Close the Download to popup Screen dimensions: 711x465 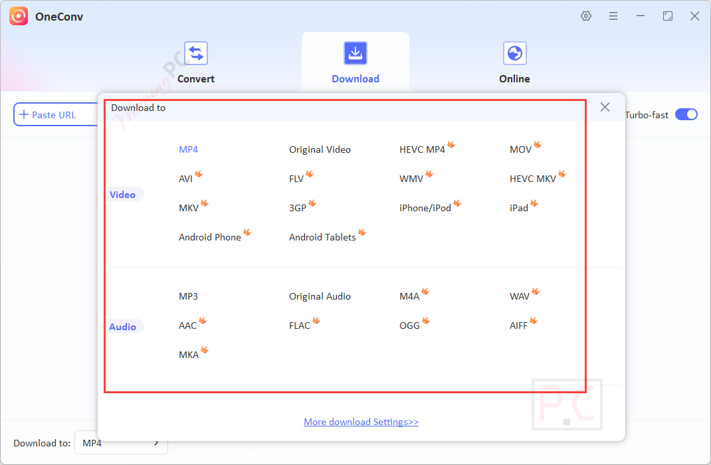pyautogui.click(x=605, y=107)
